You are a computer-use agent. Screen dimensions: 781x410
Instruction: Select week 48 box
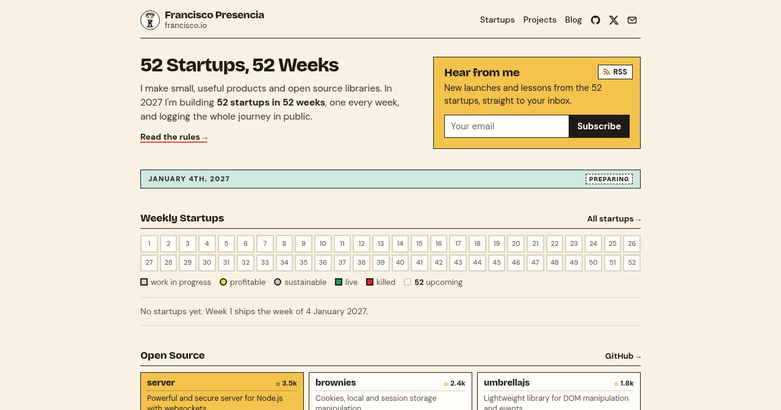[555, 263]
